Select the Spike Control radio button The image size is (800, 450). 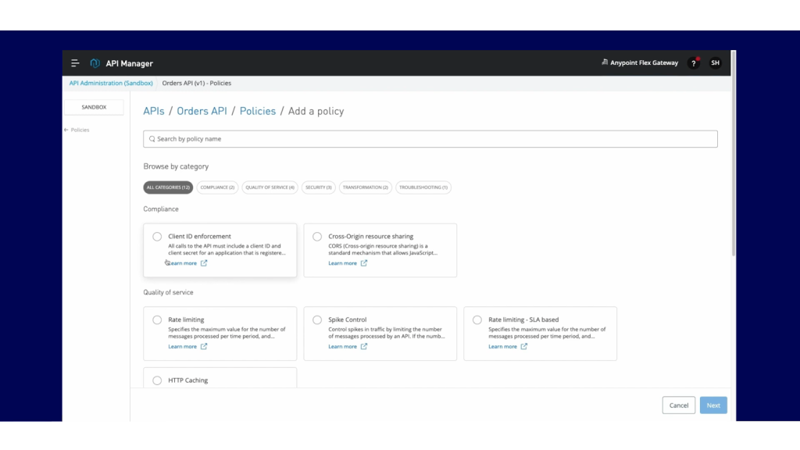(317, 320)
